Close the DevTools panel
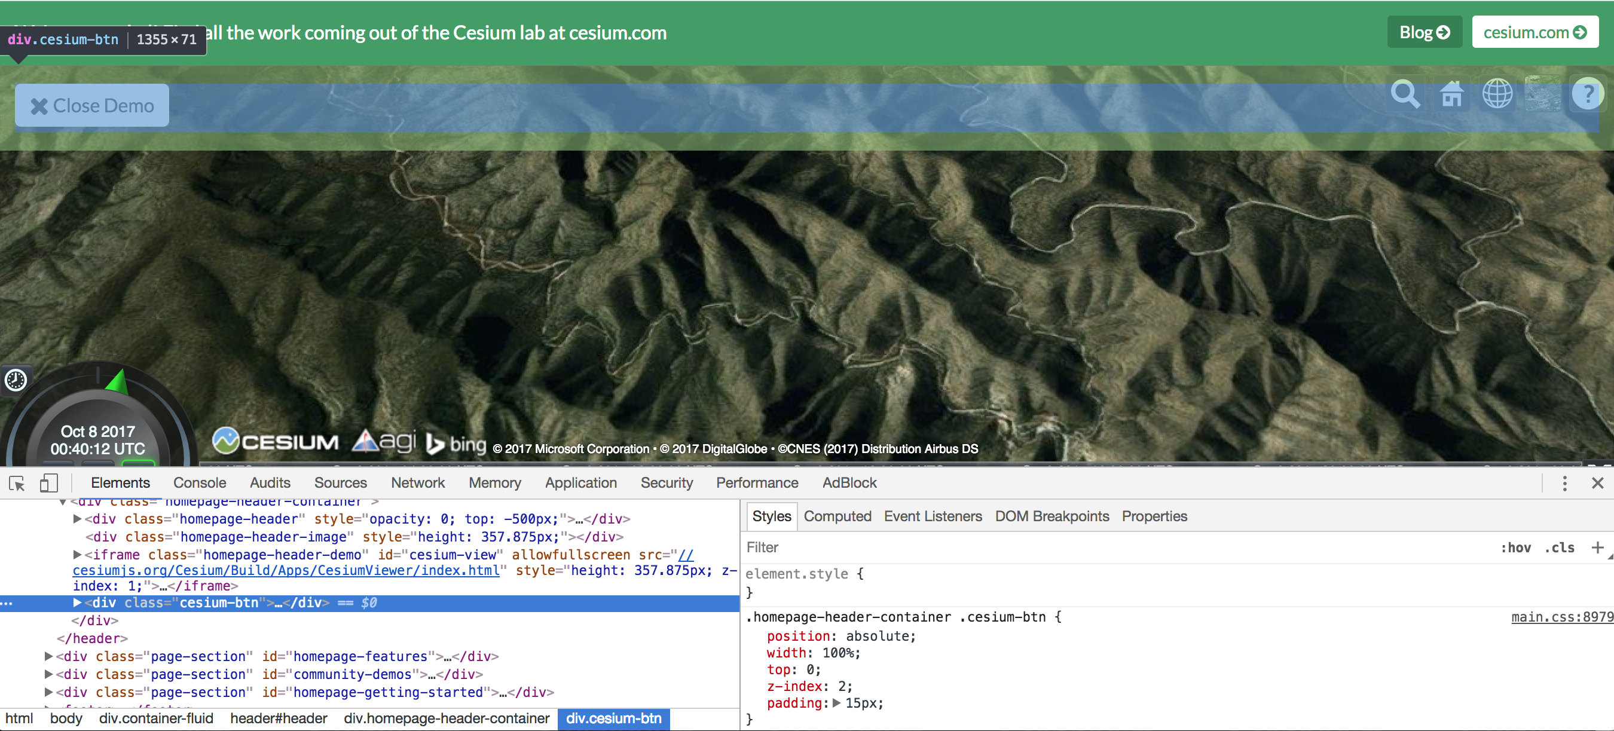Screen dimensions: 1614x731 coord(1597,483)
